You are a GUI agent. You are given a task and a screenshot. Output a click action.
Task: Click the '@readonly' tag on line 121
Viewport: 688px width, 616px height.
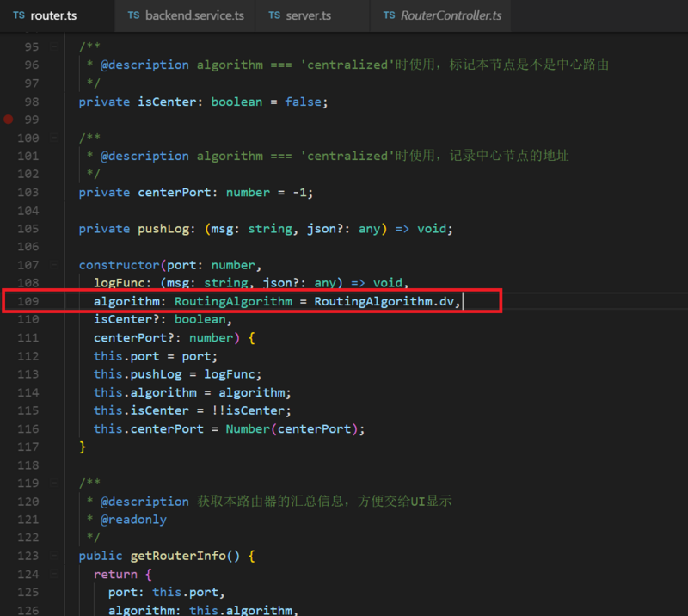pos(133,520)
